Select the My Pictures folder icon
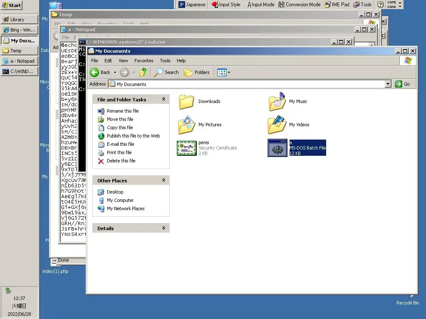The width and height of the screenshot is (426, 319). point(187,125)
